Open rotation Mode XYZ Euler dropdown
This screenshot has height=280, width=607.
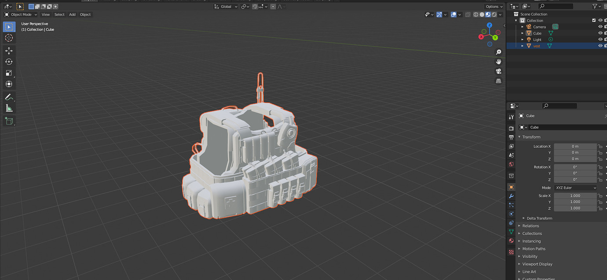click(x=575, y=187)
